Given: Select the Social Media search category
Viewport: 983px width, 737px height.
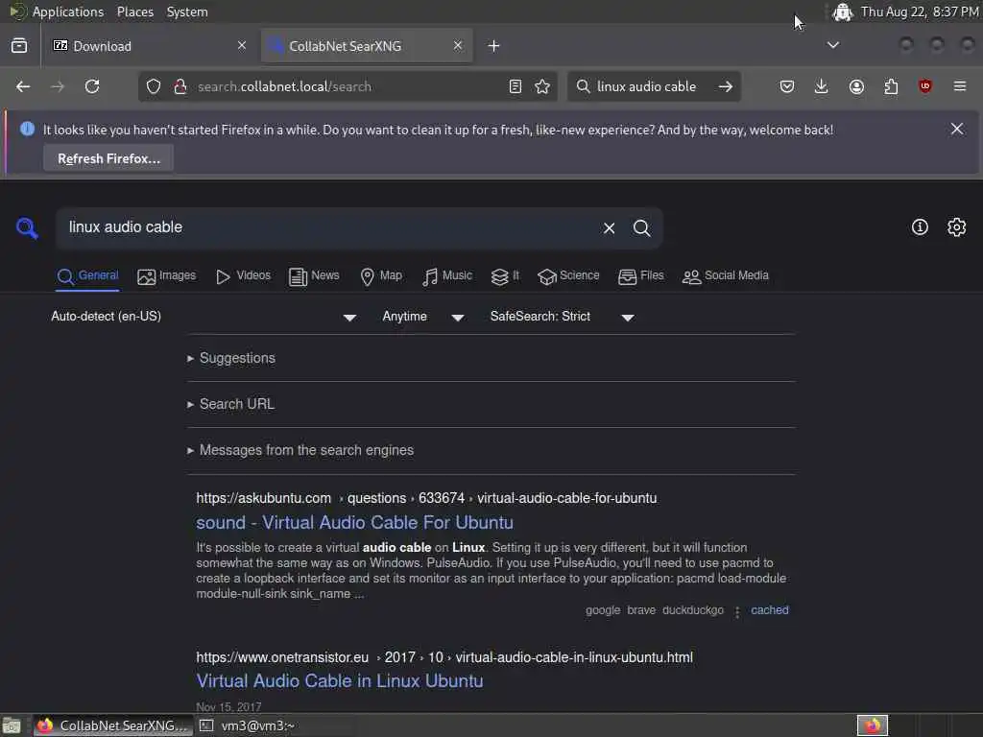Looking at the screenshot, I should (726, 275).
